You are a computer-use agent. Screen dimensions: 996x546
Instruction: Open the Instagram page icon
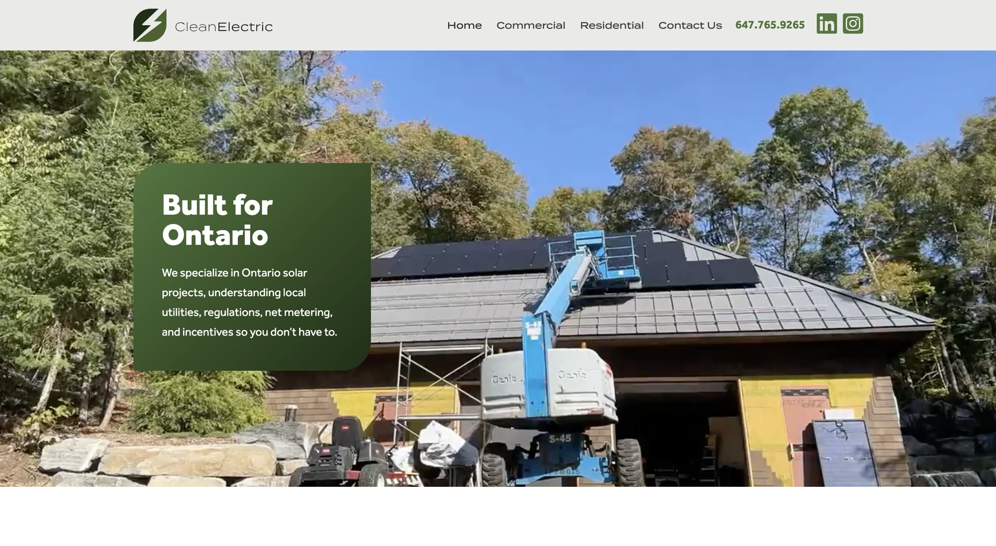(x=853, y=24)
